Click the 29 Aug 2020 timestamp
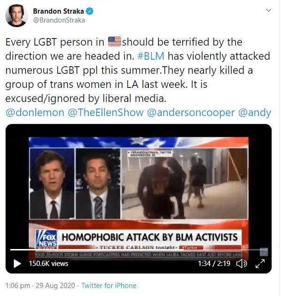This screenshot has height=296, width=281. tap(55, 286)
